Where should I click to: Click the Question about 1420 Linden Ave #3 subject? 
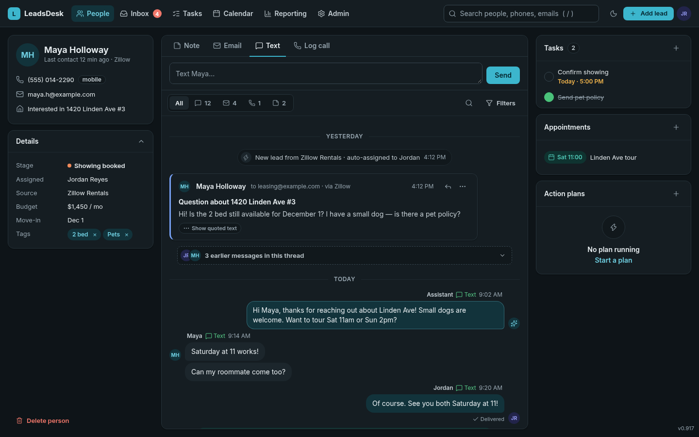[237, 202]
